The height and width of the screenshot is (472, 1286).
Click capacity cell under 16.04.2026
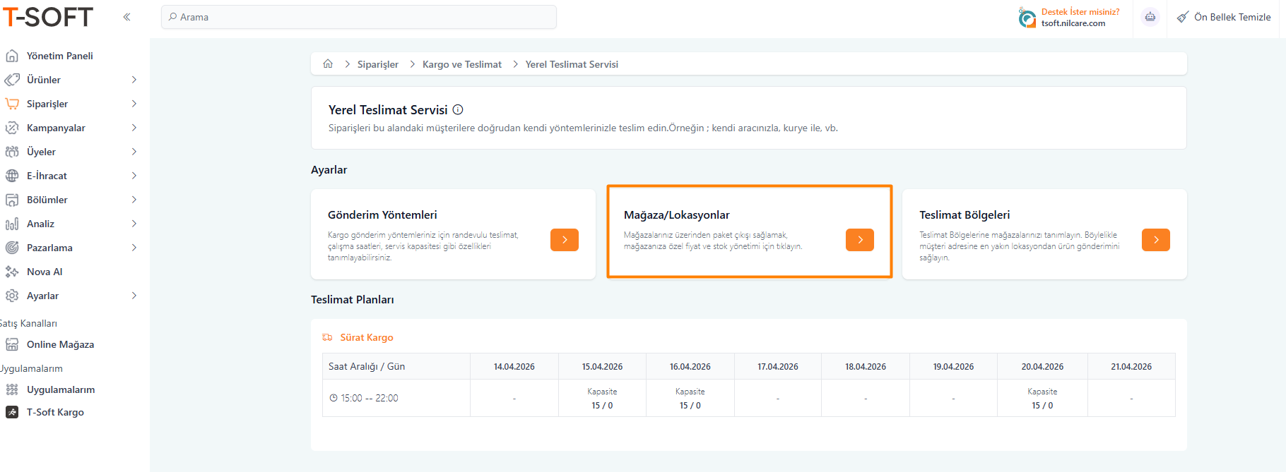point(690,398)
